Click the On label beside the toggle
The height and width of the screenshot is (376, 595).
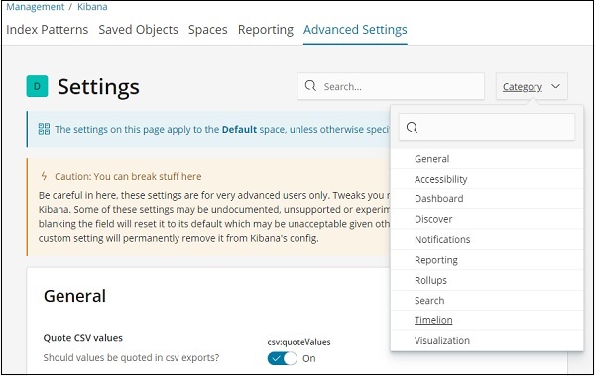308,358
